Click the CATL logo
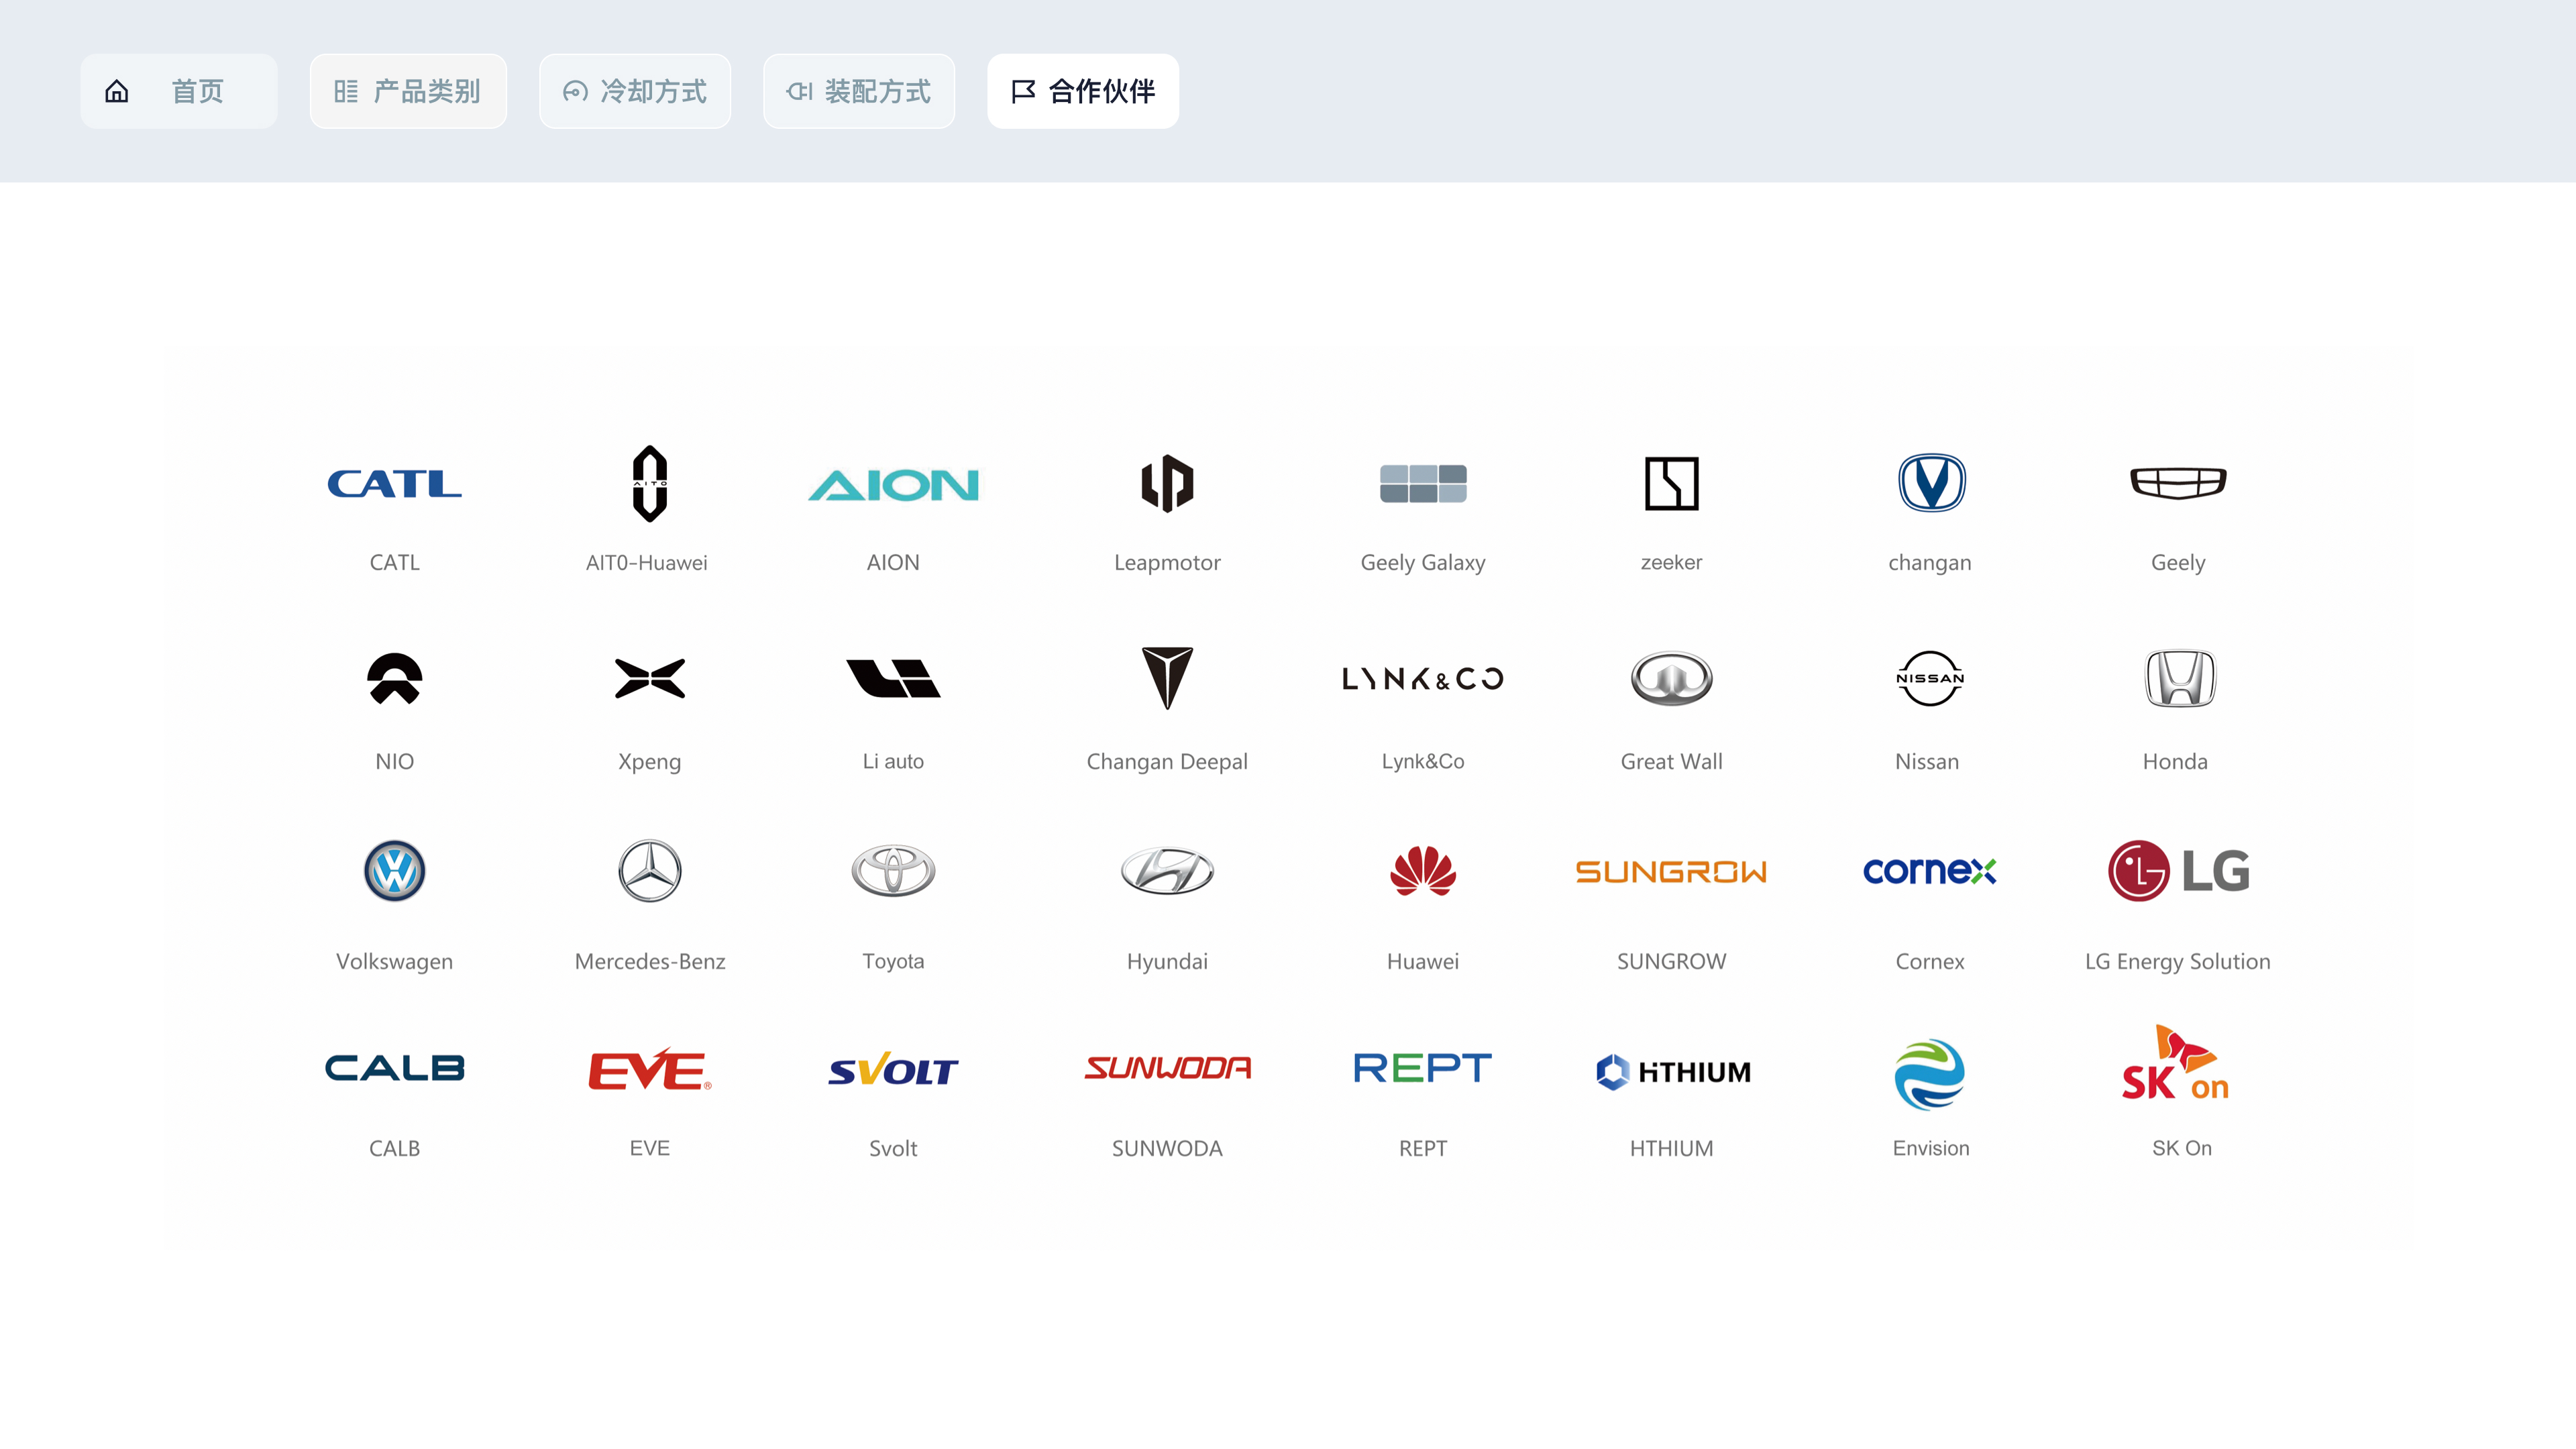Image resolution: width=2576 pixels, height=1449 pixels. [x=394, y=484]
